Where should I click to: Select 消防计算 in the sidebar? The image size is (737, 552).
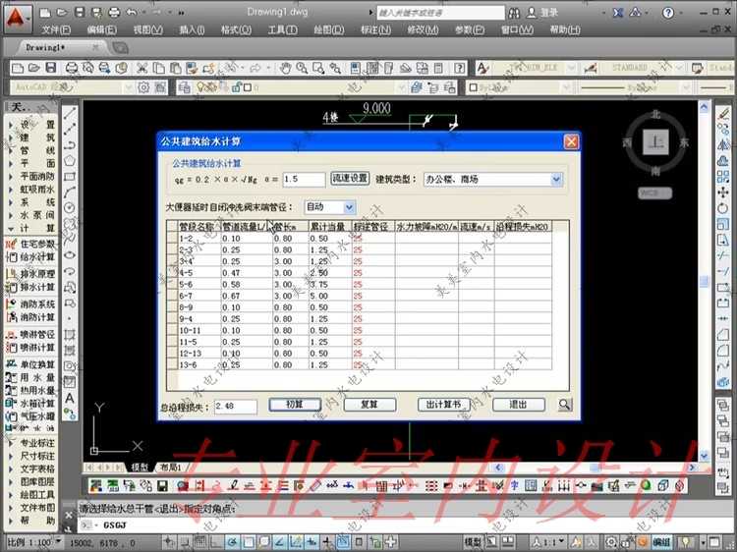tap(30, 317)
